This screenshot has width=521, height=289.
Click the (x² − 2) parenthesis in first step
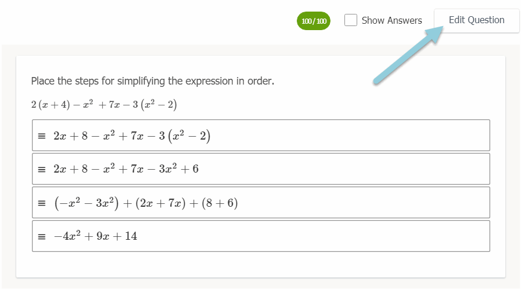pyautogui.click(x=189, y=136)
